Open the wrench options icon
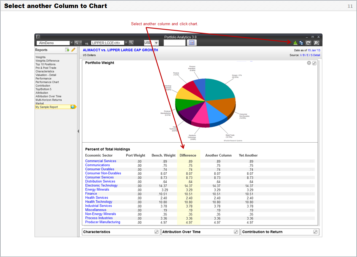The image size is (357, 257). click(x=316, y=43)
